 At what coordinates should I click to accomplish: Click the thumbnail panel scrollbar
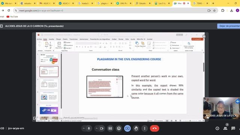click(x=61, y=81)
